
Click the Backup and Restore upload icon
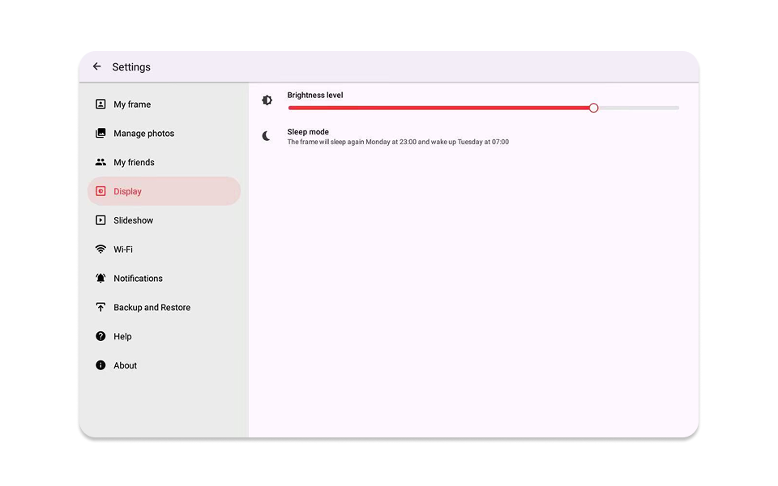[x=100, y=307]
